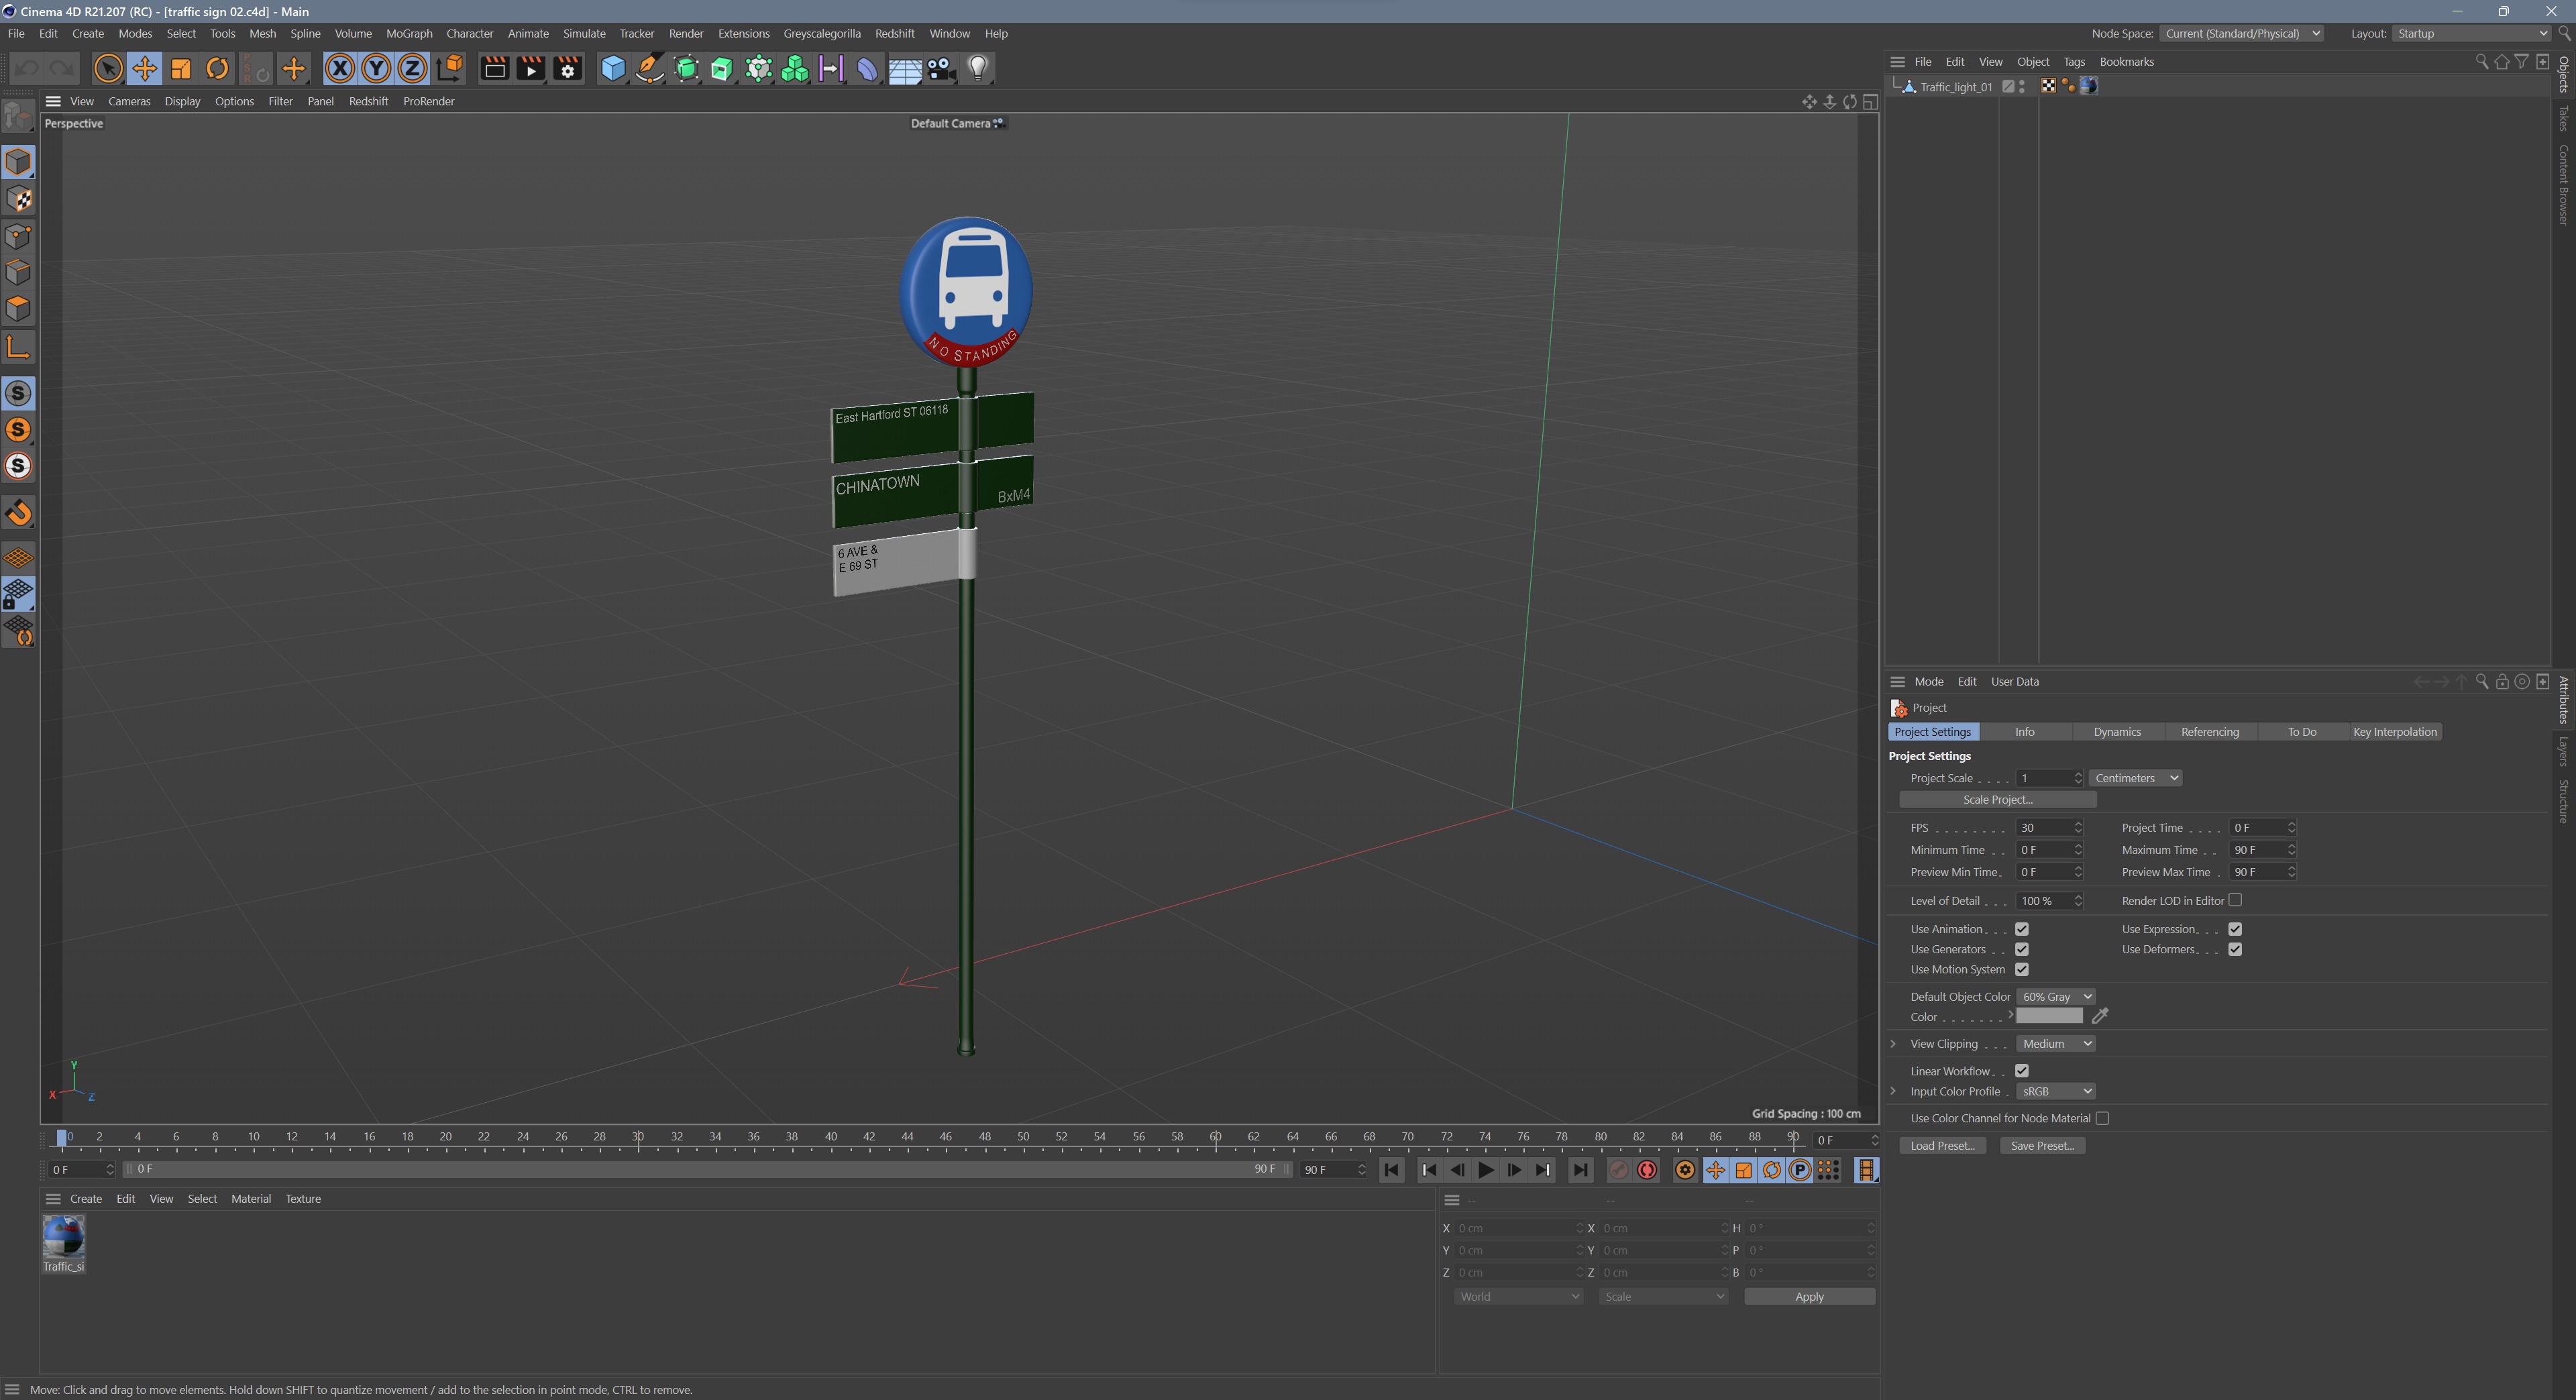Image resolution: width=2576 pixels, height=1400 pixels.
Task: Click Save Preset button
Action: (x=2042, y=1146)
